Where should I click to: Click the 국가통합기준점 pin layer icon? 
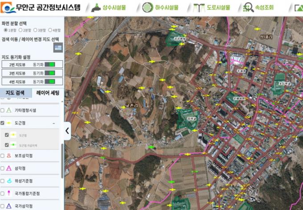click(9, 194)
